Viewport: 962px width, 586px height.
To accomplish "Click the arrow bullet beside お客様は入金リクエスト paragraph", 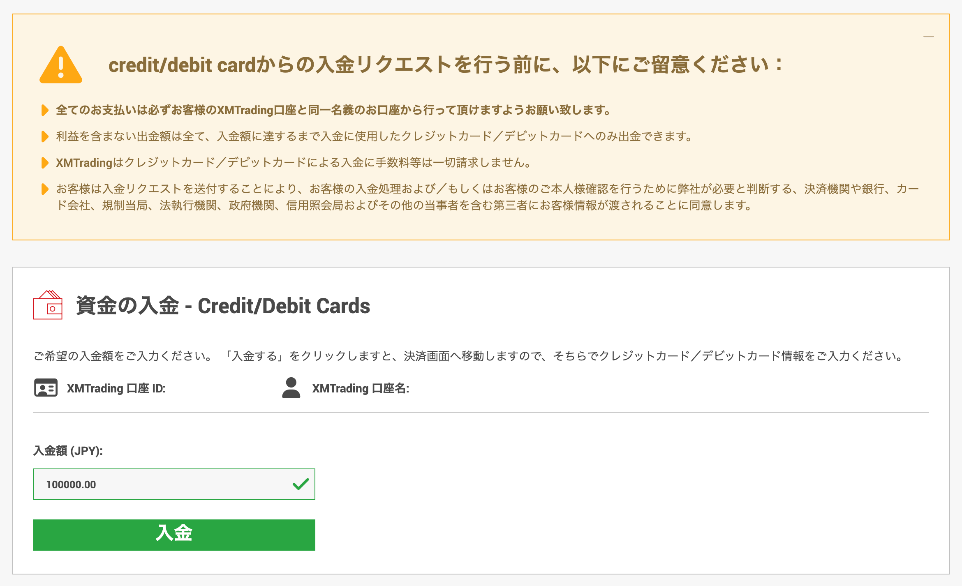I will click(45, 189).
